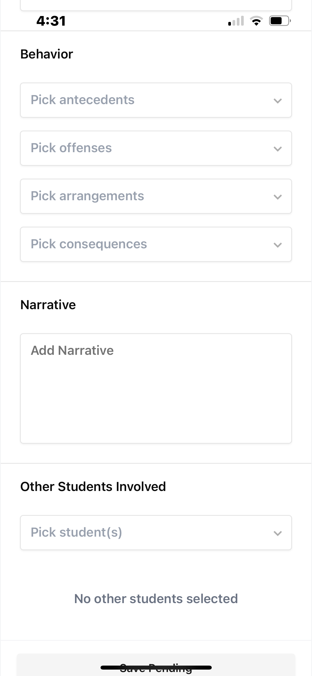
Task: Click the Other Students Involved heading
Action: click(93, 486)
